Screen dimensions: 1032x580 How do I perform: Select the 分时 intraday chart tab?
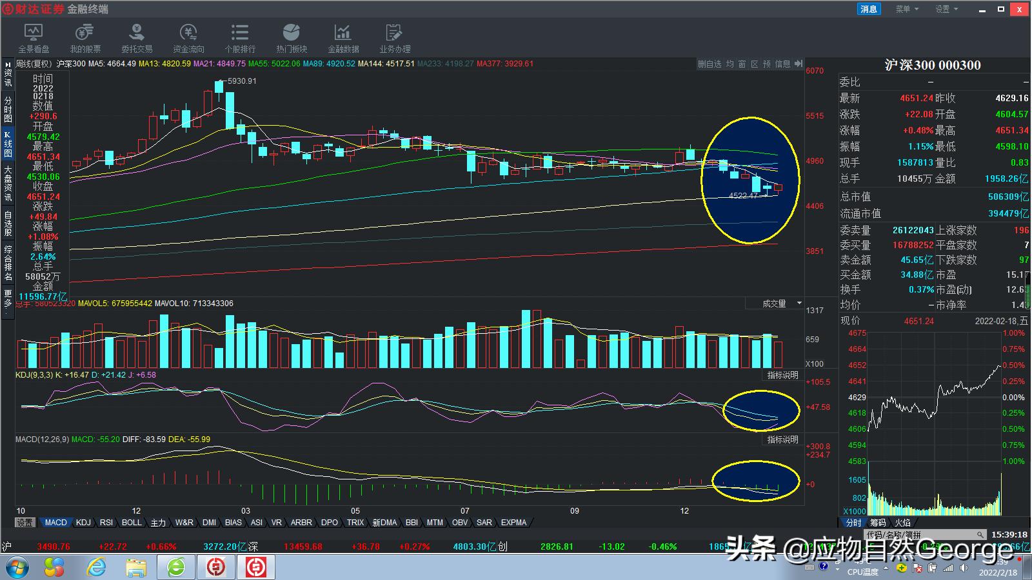coord(853,523)
